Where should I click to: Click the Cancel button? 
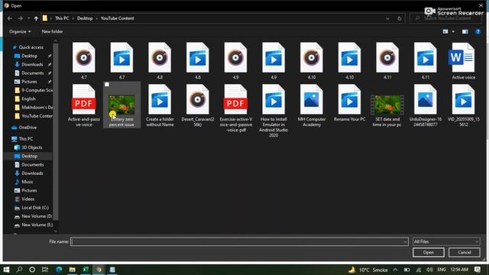pos(464,252)
